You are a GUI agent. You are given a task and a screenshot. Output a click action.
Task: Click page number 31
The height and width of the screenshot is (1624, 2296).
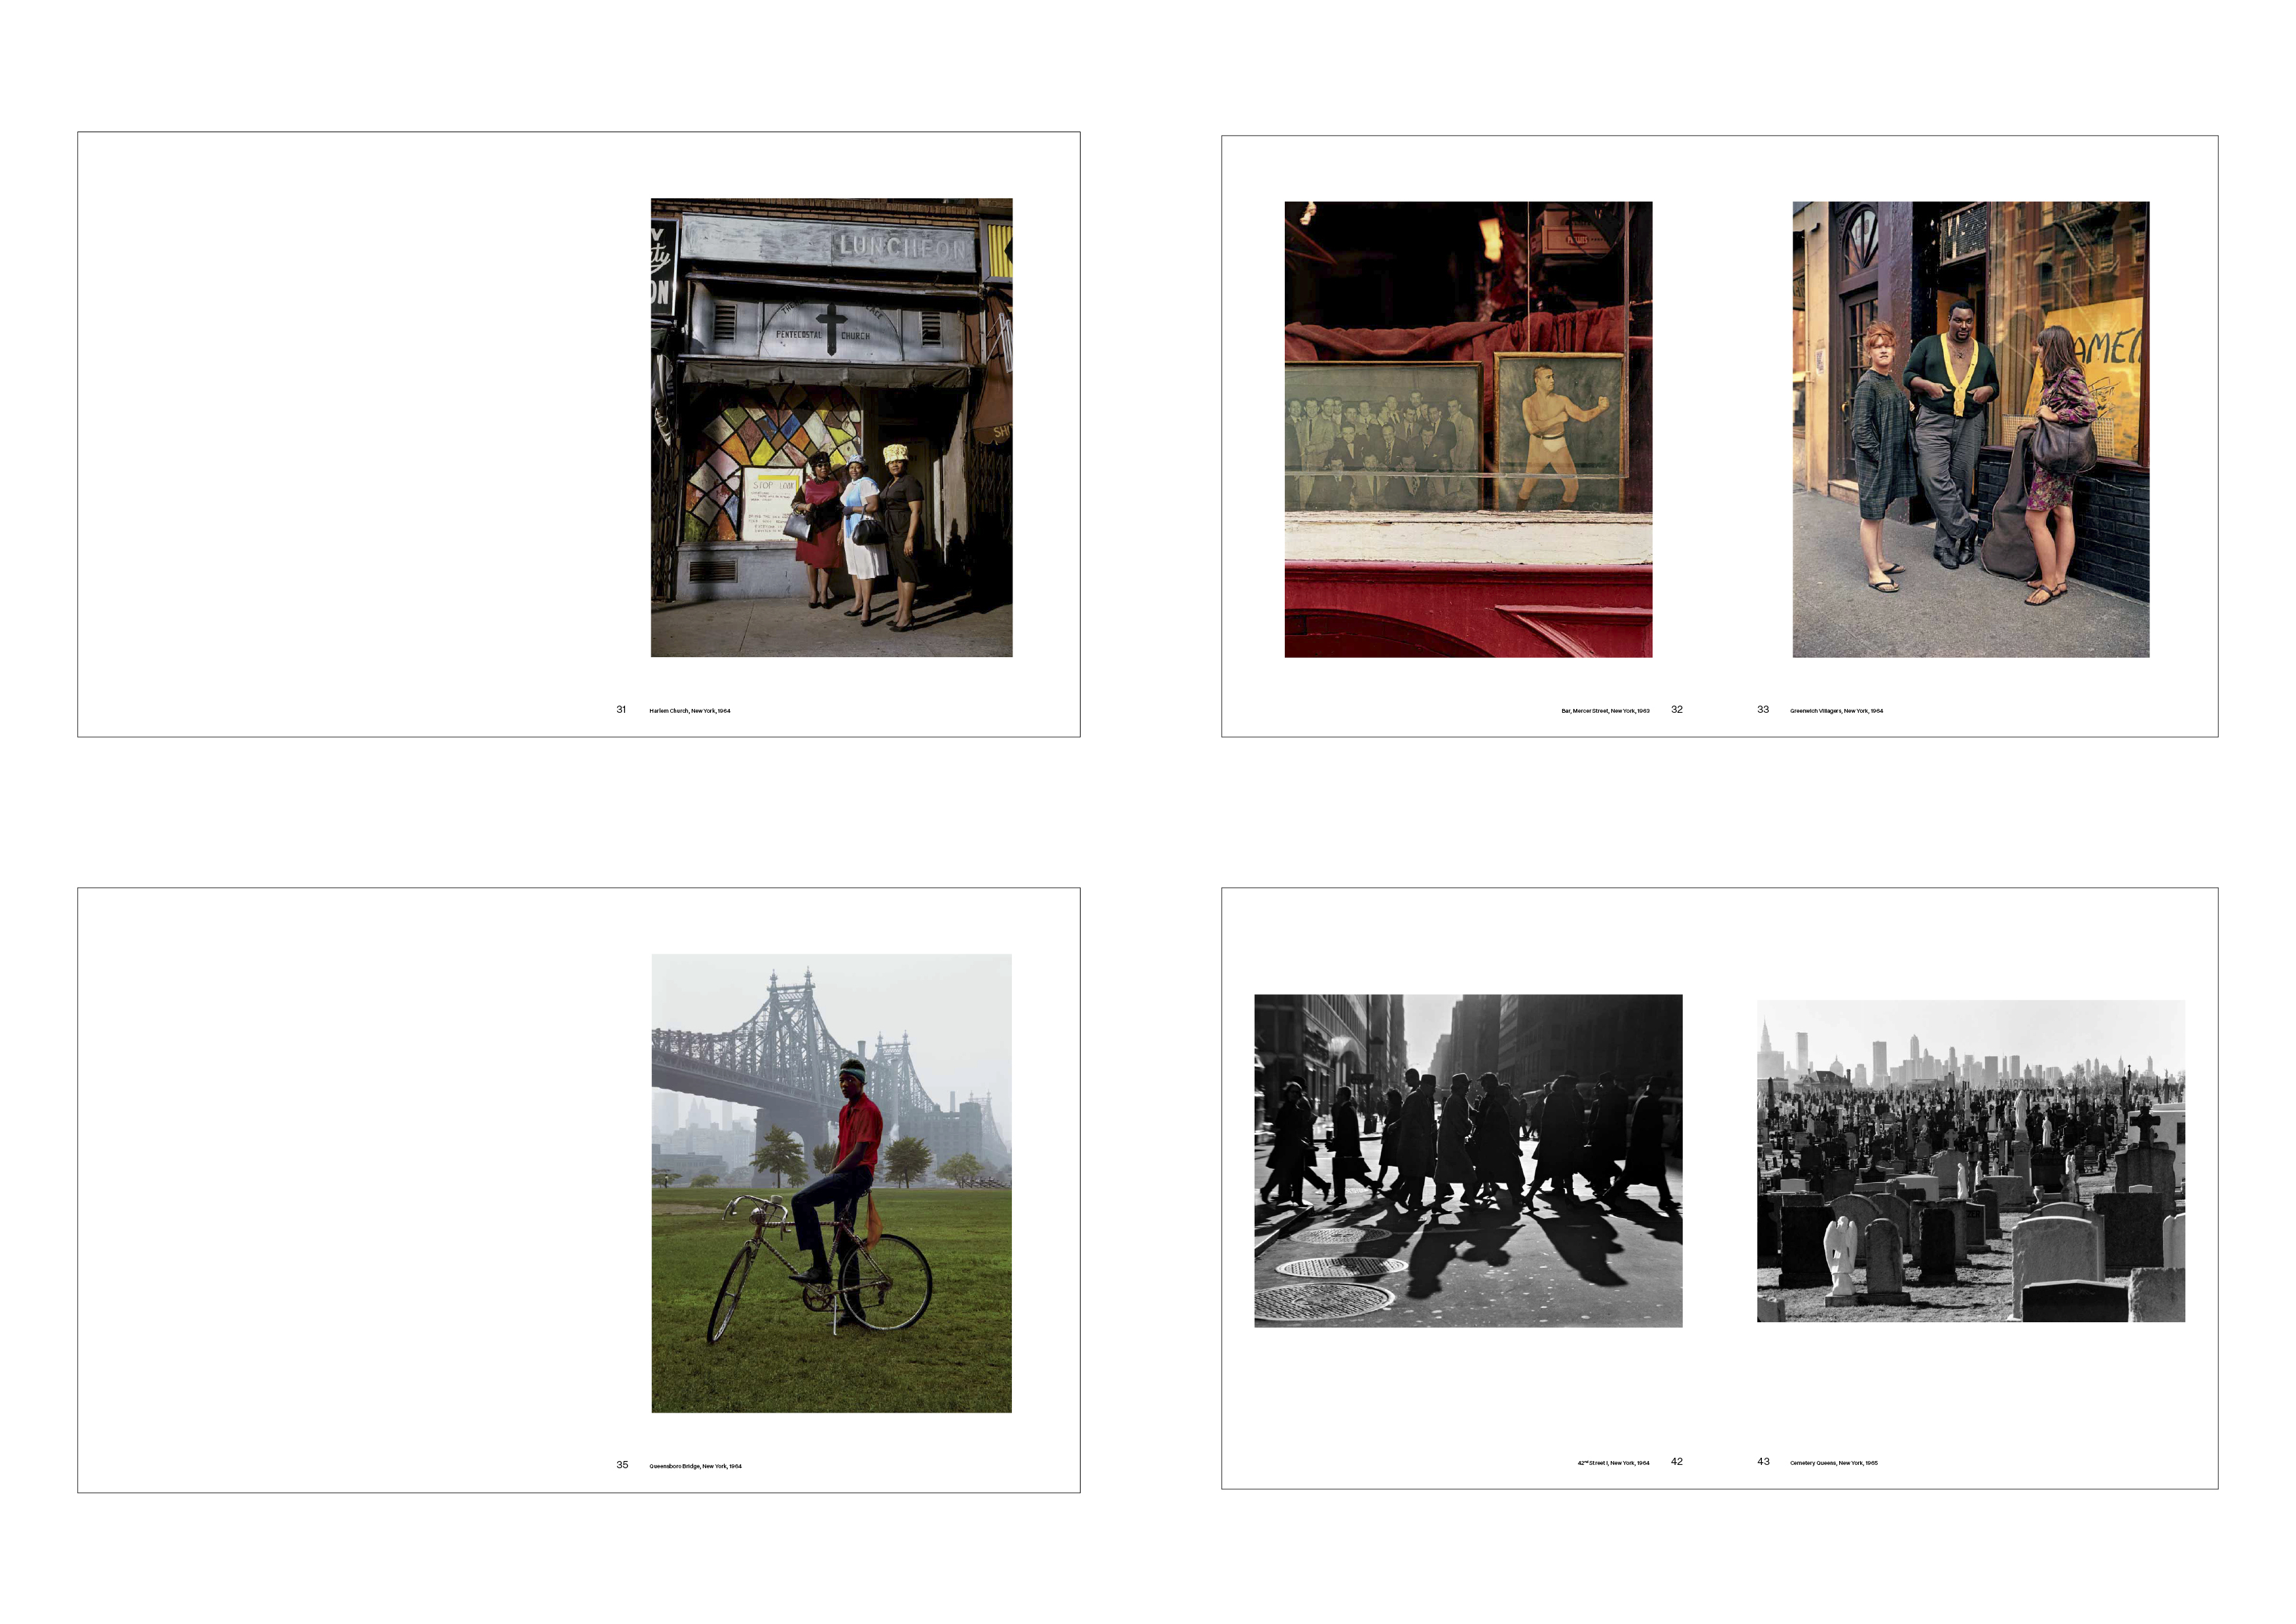[621, 710]
